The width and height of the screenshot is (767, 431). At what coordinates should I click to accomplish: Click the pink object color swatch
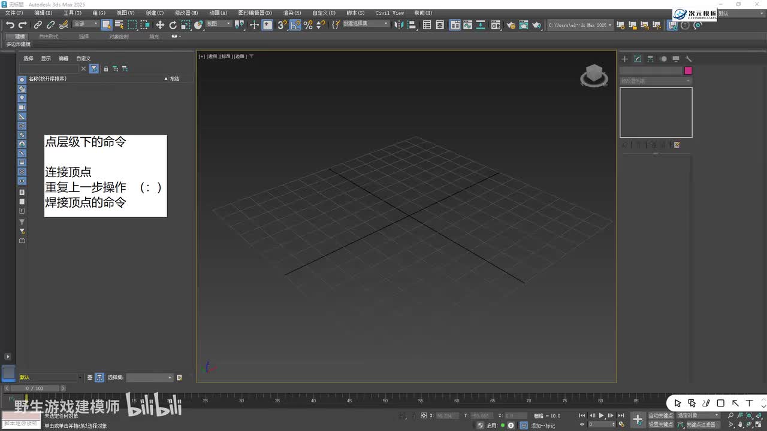(x=688, y=71)
